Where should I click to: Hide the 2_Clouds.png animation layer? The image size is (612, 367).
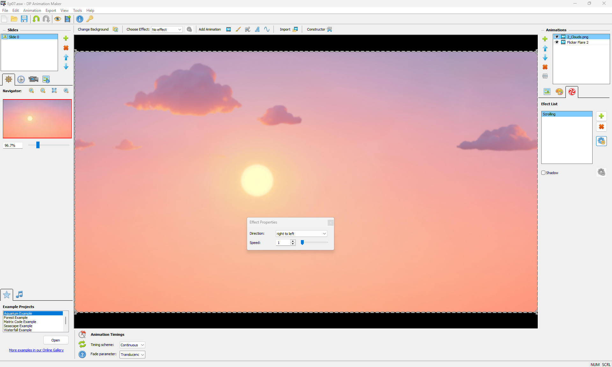(x=557, y=37)
